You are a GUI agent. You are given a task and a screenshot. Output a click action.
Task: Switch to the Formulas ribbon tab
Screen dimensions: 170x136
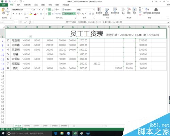(36, 5)
